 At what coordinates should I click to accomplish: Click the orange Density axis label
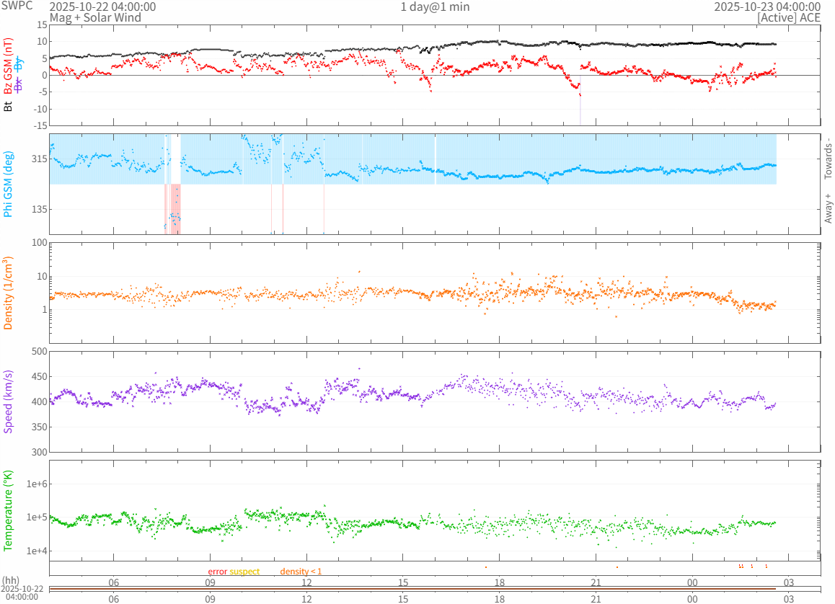point(9,293)
